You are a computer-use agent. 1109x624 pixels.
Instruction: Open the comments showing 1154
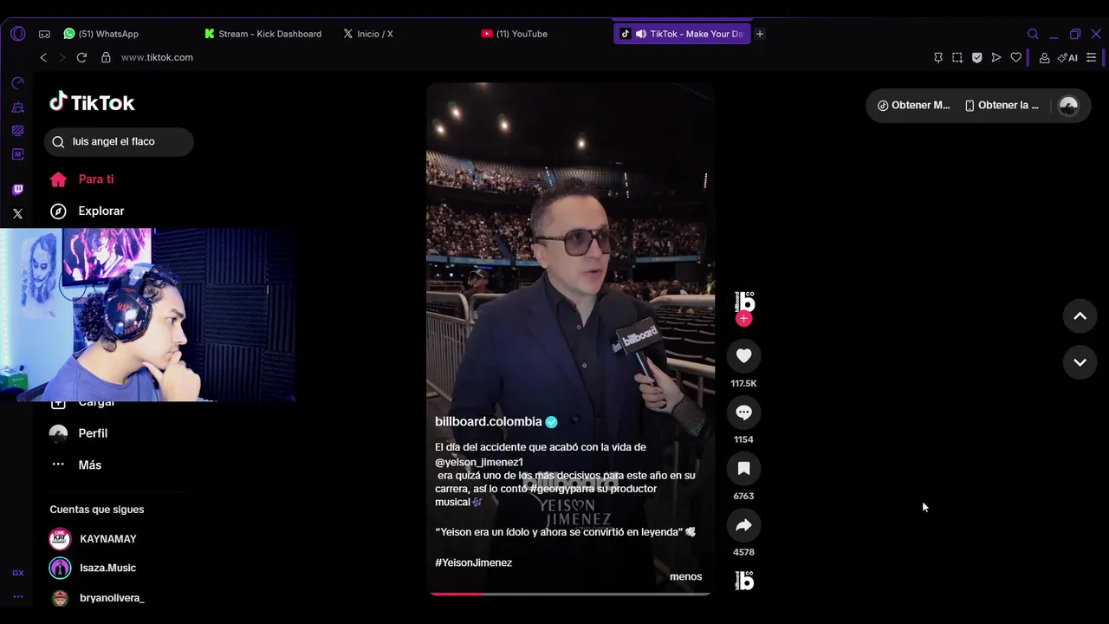[x=743, y=413]
